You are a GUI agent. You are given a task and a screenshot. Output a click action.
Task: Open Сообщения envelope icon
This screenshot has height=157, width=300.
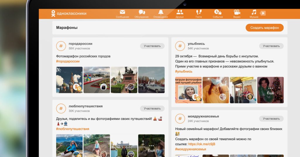(122, 12)
